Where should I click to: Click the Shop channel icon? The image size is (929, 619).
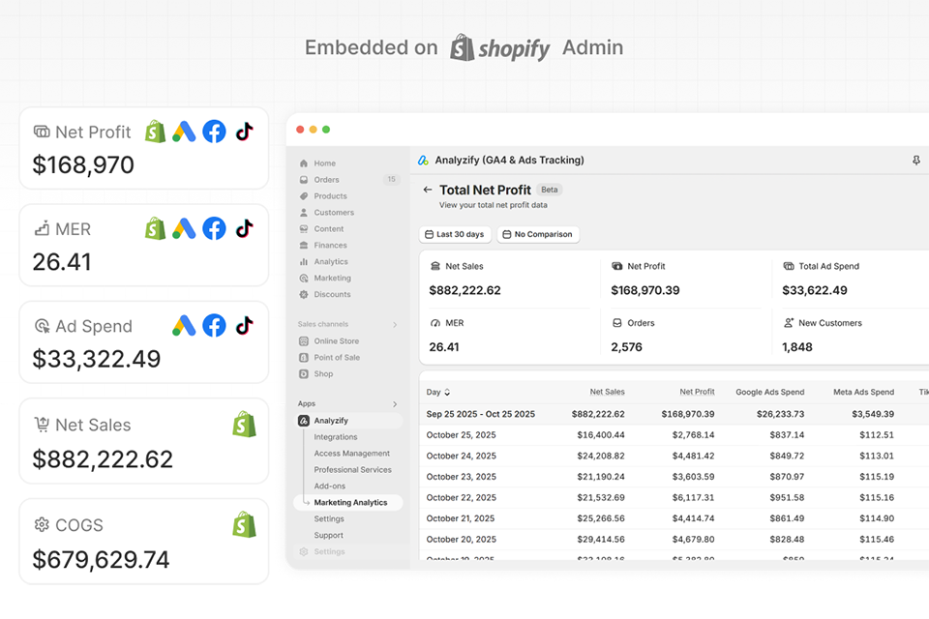pos(303,373)
